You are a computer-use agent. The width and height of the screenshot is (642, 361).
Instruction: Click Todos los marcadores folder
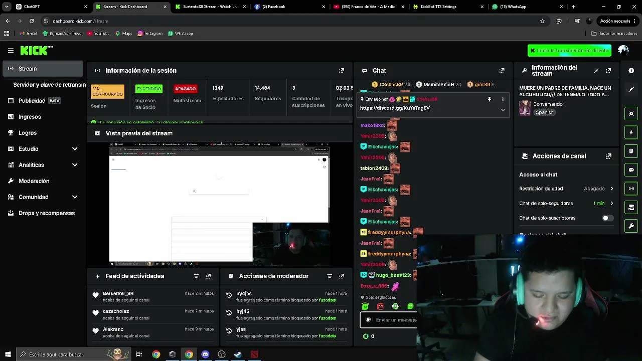tap(614, 34)
